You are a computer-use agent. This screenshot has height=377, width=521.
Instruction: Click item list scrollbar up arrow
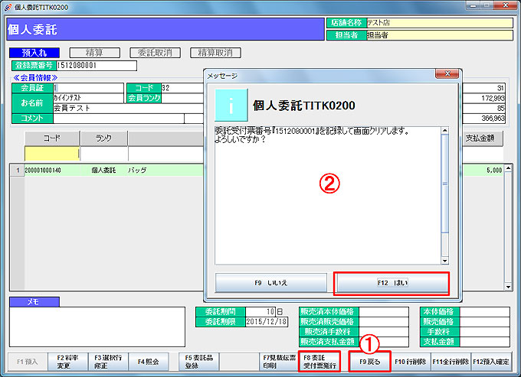[508, 168]
